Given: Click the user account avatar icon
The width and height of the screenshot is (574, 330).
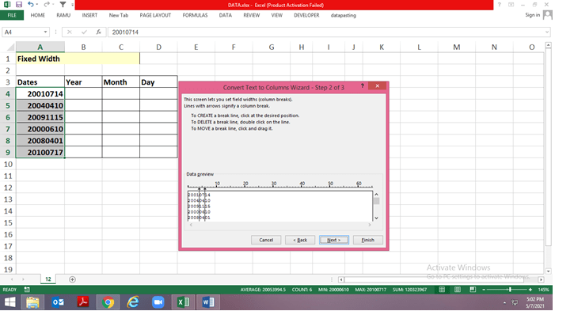Looking at the screenshot, I should [548, 15].
